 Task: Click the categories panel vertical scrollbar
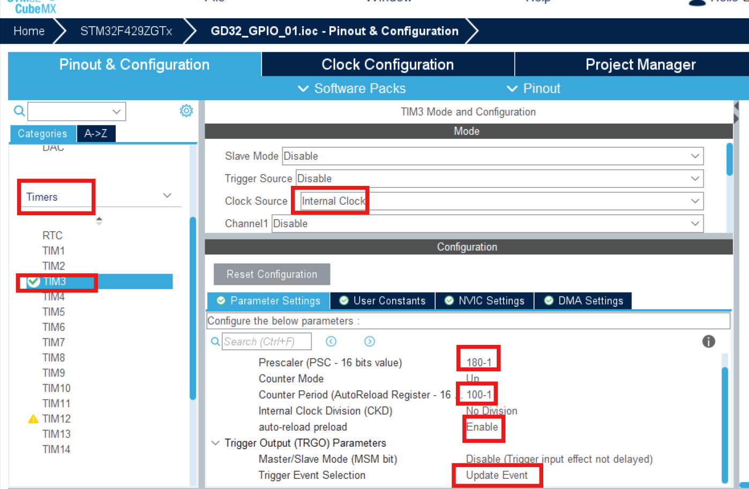193,308
